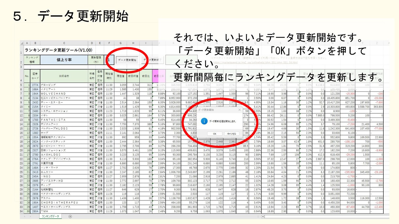Select security code cell 280A

35,211
